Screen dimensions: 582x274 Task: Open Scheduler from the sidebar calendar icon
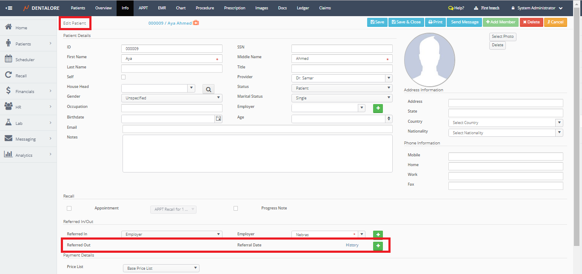click(9, 59)
